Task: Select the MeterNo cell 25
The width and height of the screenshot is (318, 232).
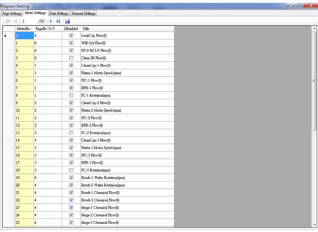Action: click(24, 222)
